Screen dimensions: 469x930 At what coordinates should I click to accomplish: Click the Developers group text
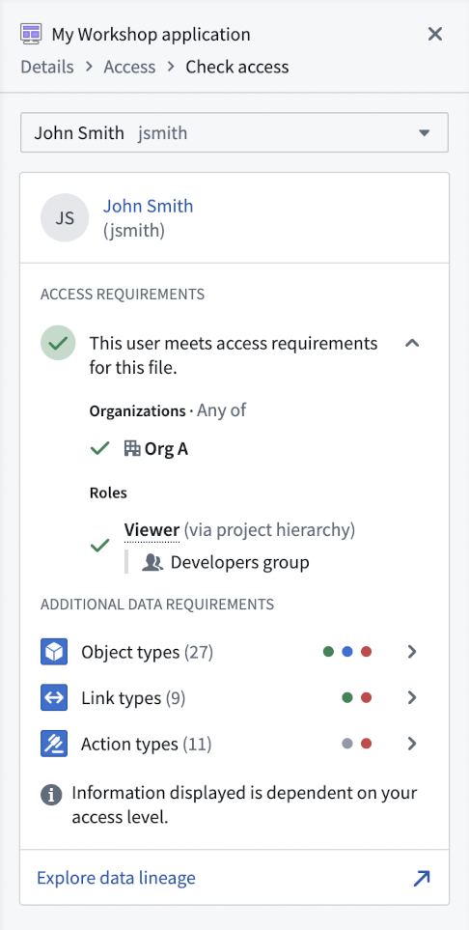coord(240,562)
